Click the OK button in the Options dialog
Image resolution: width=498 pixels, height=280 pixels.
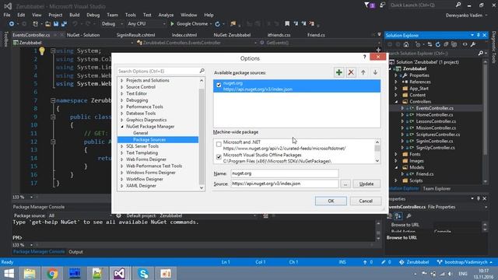(x=331, y=201)
